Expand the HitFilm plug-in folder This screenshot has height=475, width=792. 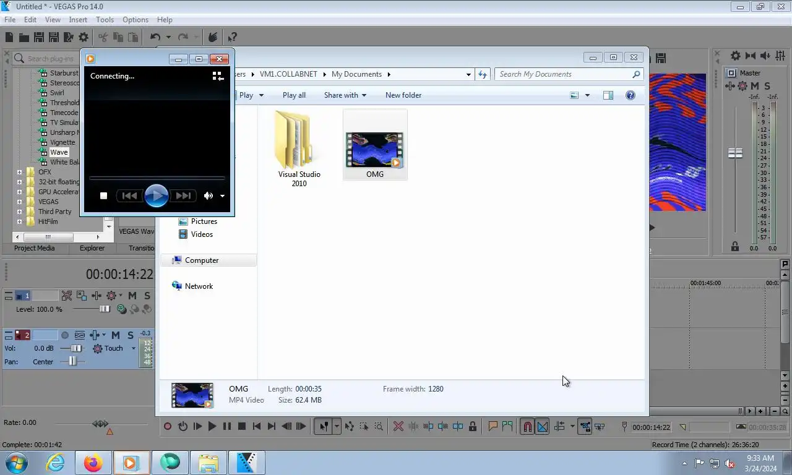(19, 221)
